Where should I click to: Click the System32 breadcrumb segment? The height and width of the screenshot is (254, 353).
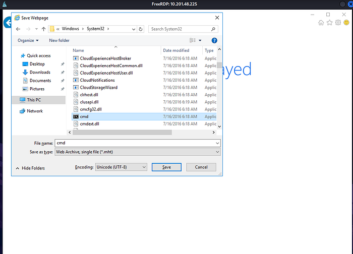[x=95, y=29]
